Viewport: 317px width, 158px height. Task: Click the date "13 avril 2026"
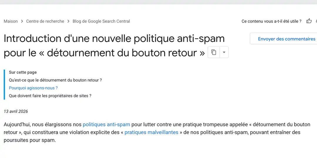(x=16, y=111)
